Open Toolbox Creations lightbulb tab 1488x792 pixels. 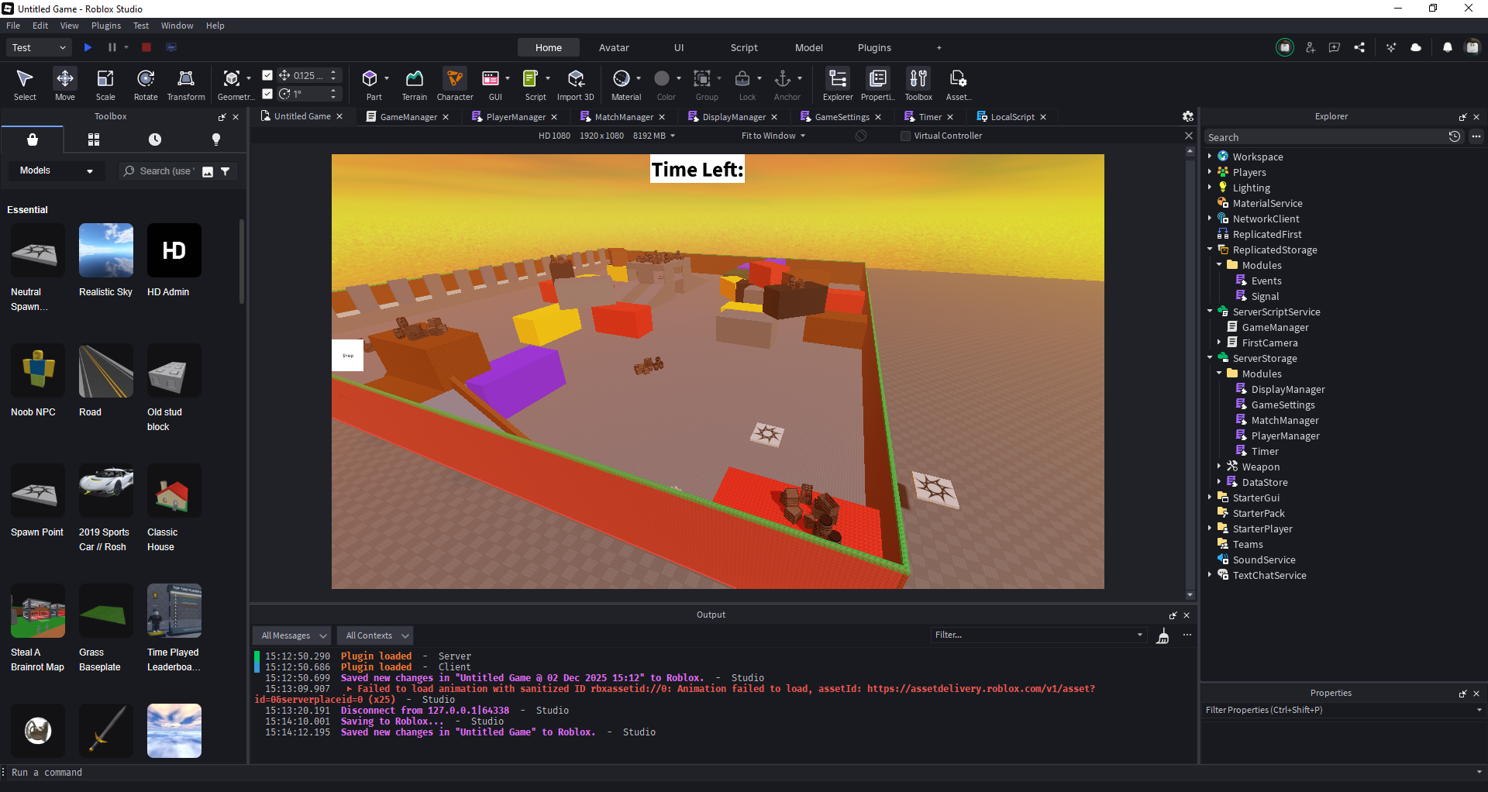(x=216, y=139)
